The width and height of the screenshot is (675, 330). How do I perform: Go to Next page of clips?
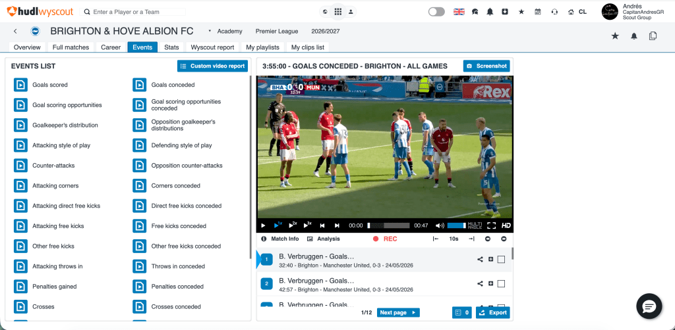[x=398, y=312]
